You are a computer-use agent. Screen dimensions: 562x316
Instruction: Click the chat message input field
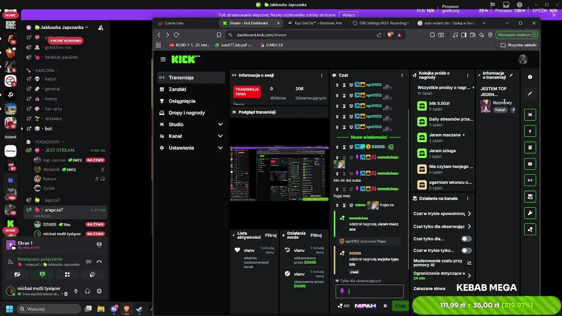[x=369, y=291]
